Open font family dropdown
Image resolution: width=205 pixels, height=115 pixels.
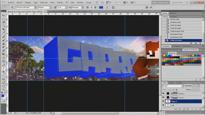(35, 7)
